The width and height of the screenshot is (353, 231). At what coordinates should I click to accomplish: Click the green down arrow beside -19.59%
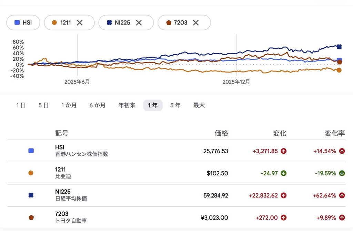(x=342, y=173)
